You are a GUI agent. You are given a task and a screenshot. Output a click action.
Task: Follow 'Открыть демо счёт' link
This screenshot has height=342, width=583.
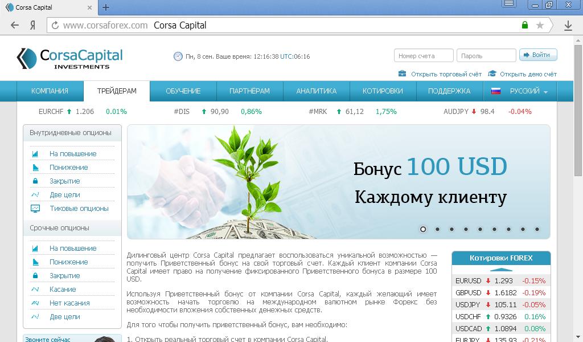(528, 74)
